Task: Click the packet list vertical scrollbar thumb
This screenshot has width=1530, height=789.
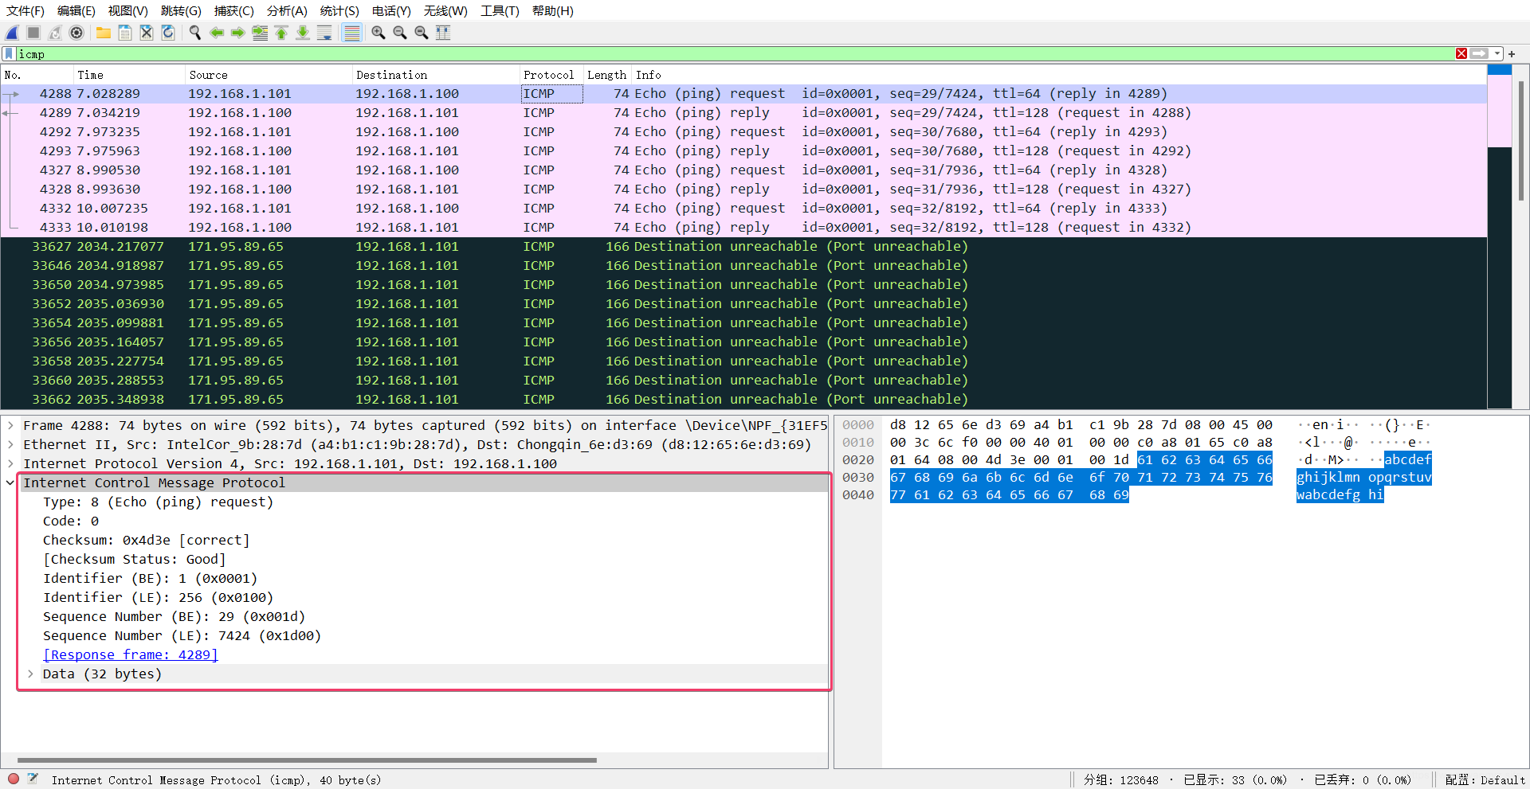Action: (x=1520, y=139)
